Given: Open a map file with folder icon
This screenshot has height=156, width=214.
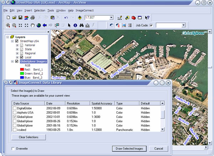Looking at the screenshot, I should 14,17.
